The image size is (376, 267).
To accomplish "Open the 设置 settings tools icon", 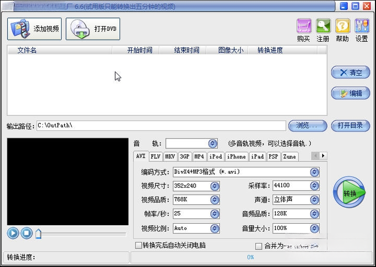I will [361, 26].
